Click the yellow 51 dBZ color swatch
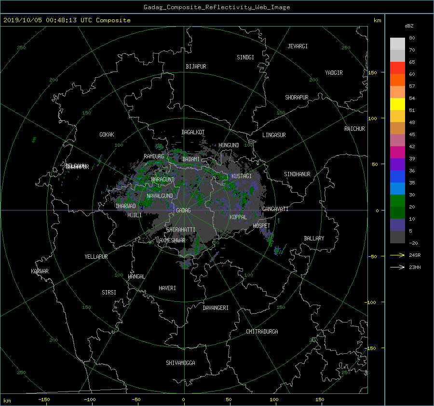The image size is (434, 406). point(397,104)
